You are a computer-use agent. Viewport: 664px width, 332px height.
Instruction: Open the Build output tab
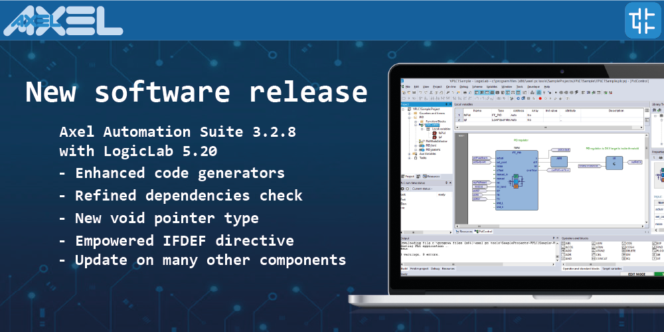pyautogui.click(x=404, y=268)
